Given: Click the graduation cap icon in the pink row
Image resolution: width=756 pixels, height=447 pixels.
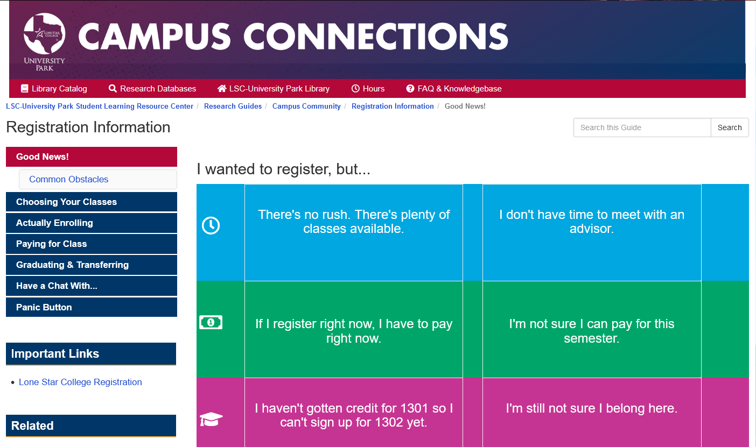Looking at the screenshot, I should (211, 419).
